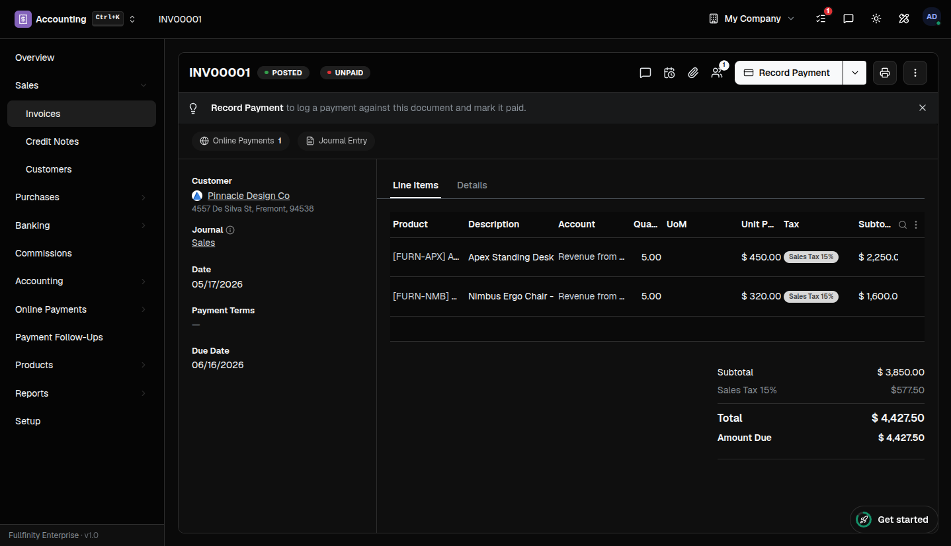The width and height of the screenshot is (951, 546).
Task: Expand the Record Payment dropdown arrow
Action: tap(854, 73)
